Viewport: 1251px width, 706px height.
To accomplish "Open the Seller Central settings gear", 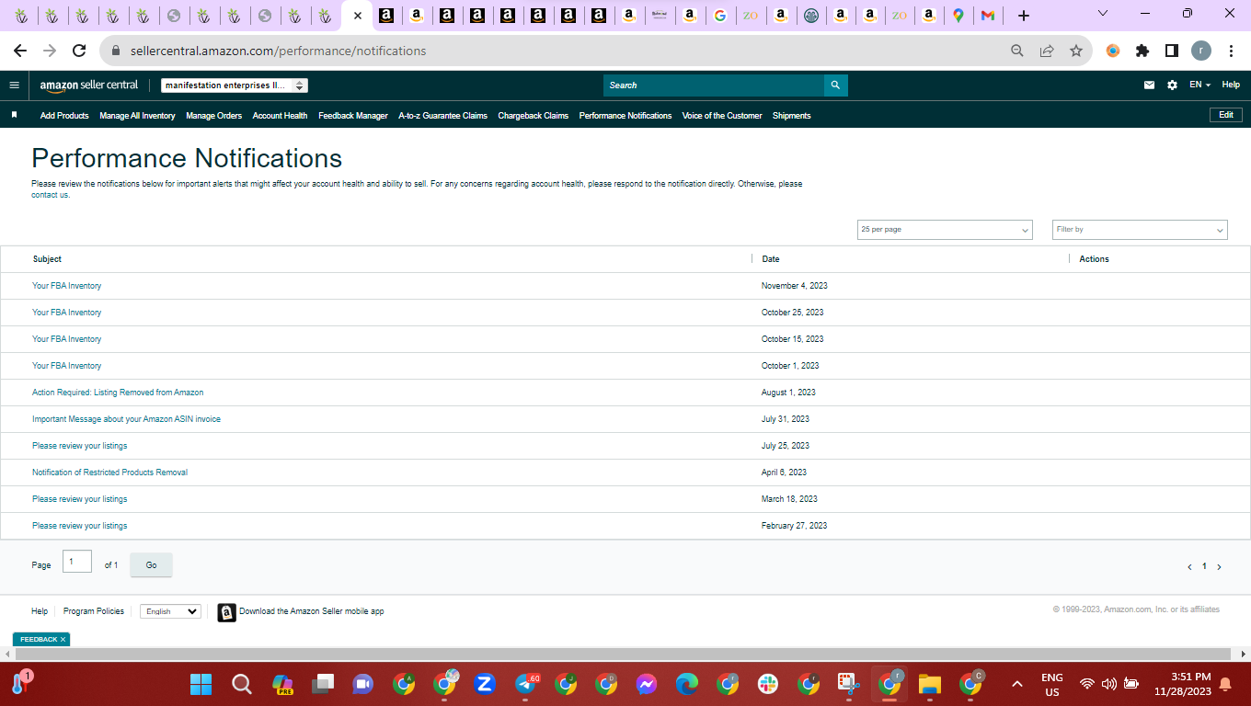I will click(x=1172, y=85).
